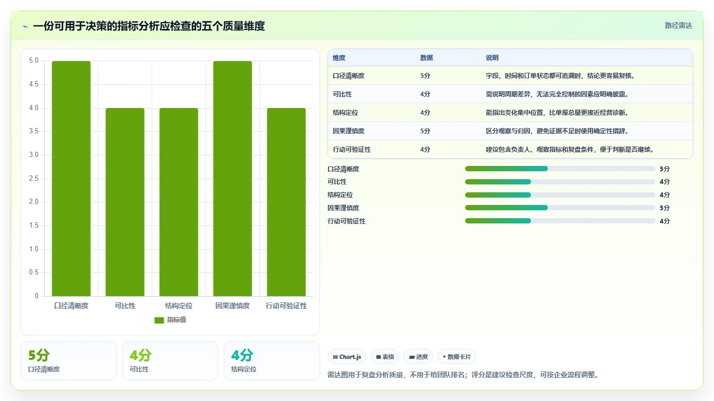The height and width of the screenshot is (401, 714).
Task: Click the 结构定位 progress bar
Action: (x=560, y=195)
